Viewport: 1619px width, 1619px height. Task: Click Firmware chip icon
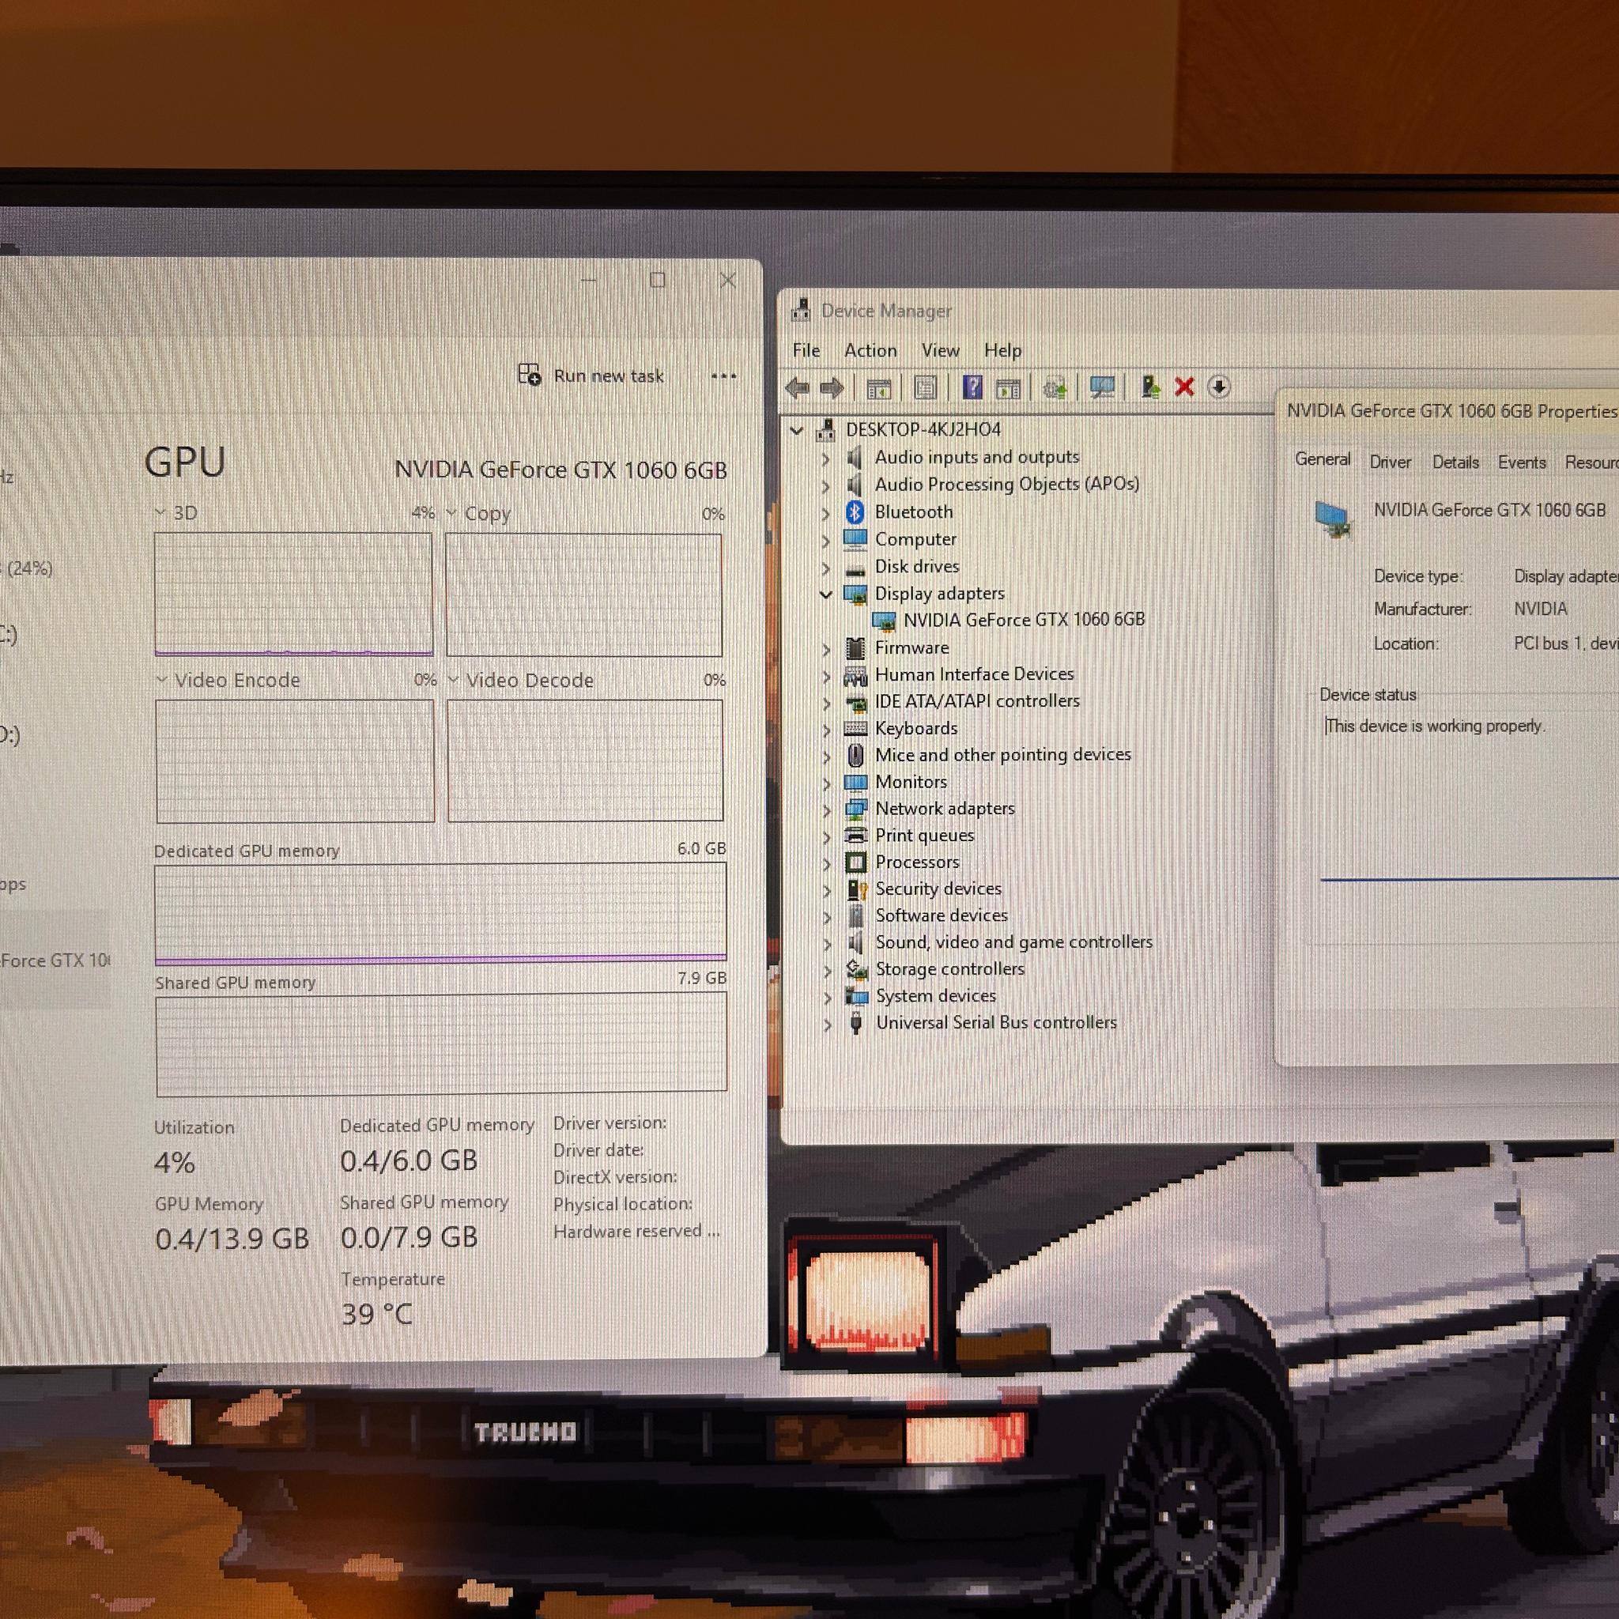(x=855, y=647)
